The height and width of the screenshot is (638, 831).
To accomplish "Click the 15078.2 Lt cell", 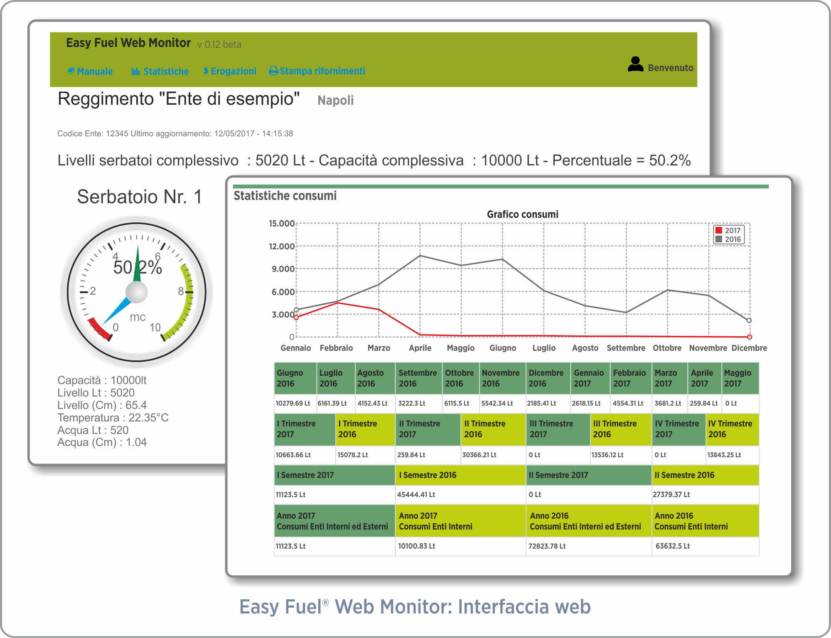I will pos(365,455).
